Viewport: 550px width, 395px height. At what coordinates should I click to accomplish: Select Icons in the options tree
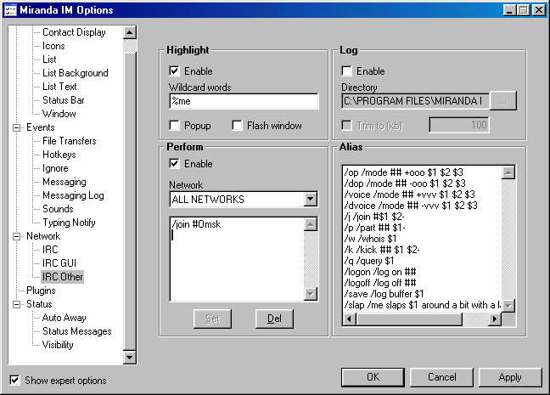(x=53, y=46)
